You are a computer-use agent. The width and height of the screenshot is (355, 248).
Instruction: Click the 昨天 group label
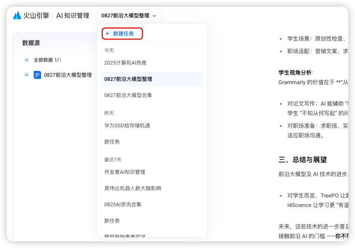click(109, 113)
